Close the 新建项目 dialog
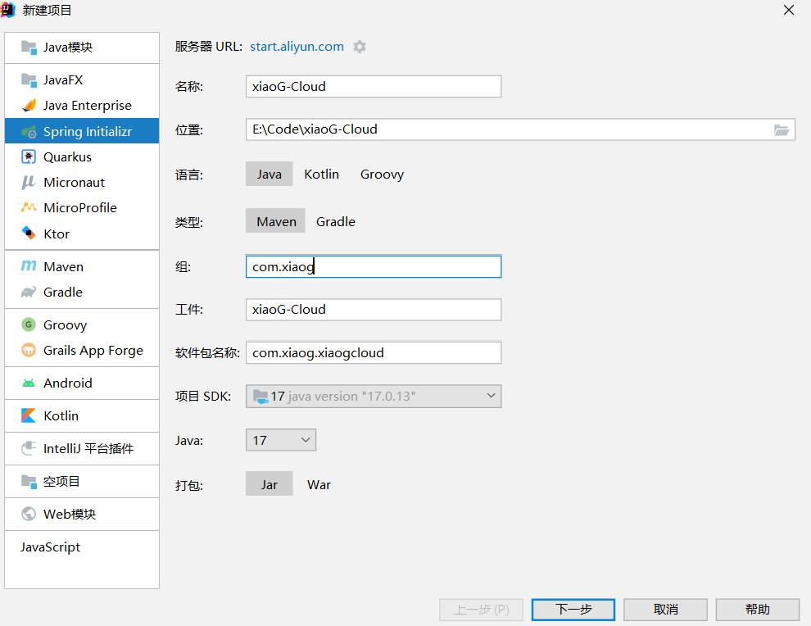The width and height of the screenshot is (811, 626). [788, 10]
